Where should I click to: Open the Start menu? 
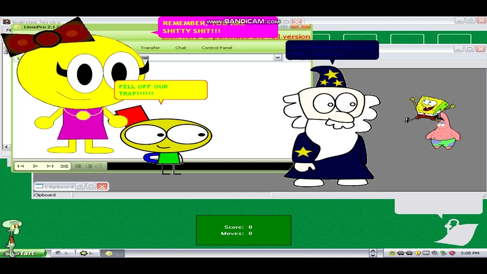[22, 253]
